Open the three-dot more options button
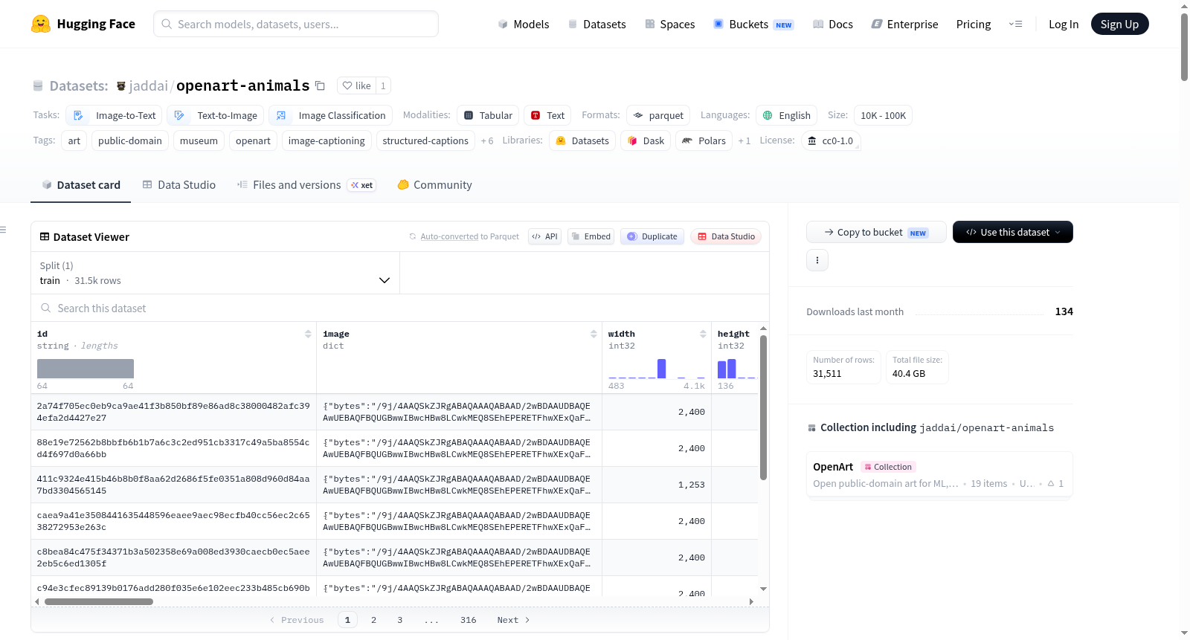 point(817,260)
